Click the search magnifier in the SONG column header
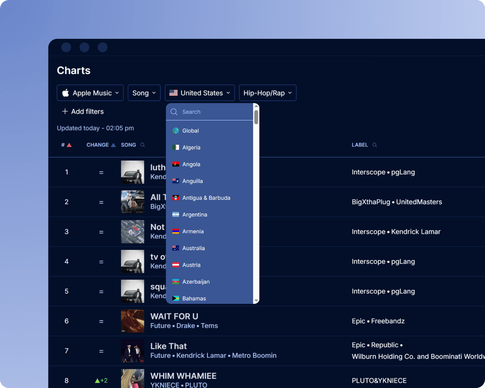Screen dimensions: 485x388 click(142, 145)
